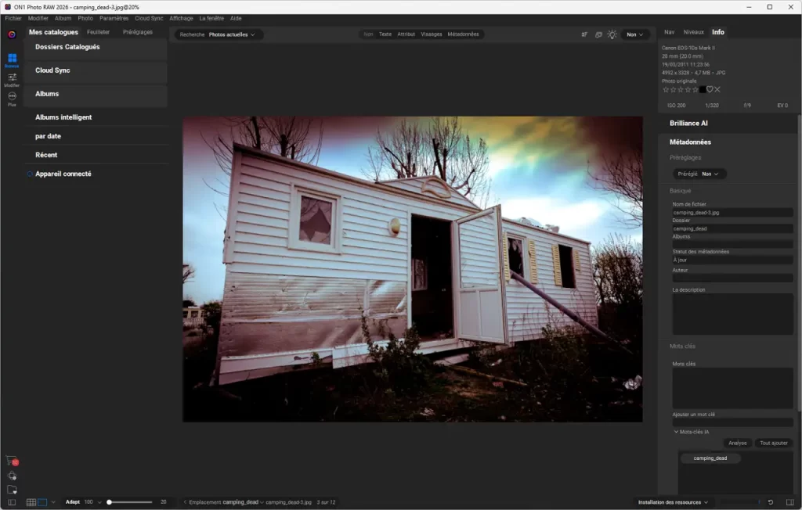Click the mobile home photo preview
Screen dimensions: 802x510
(x=412, y=269)
